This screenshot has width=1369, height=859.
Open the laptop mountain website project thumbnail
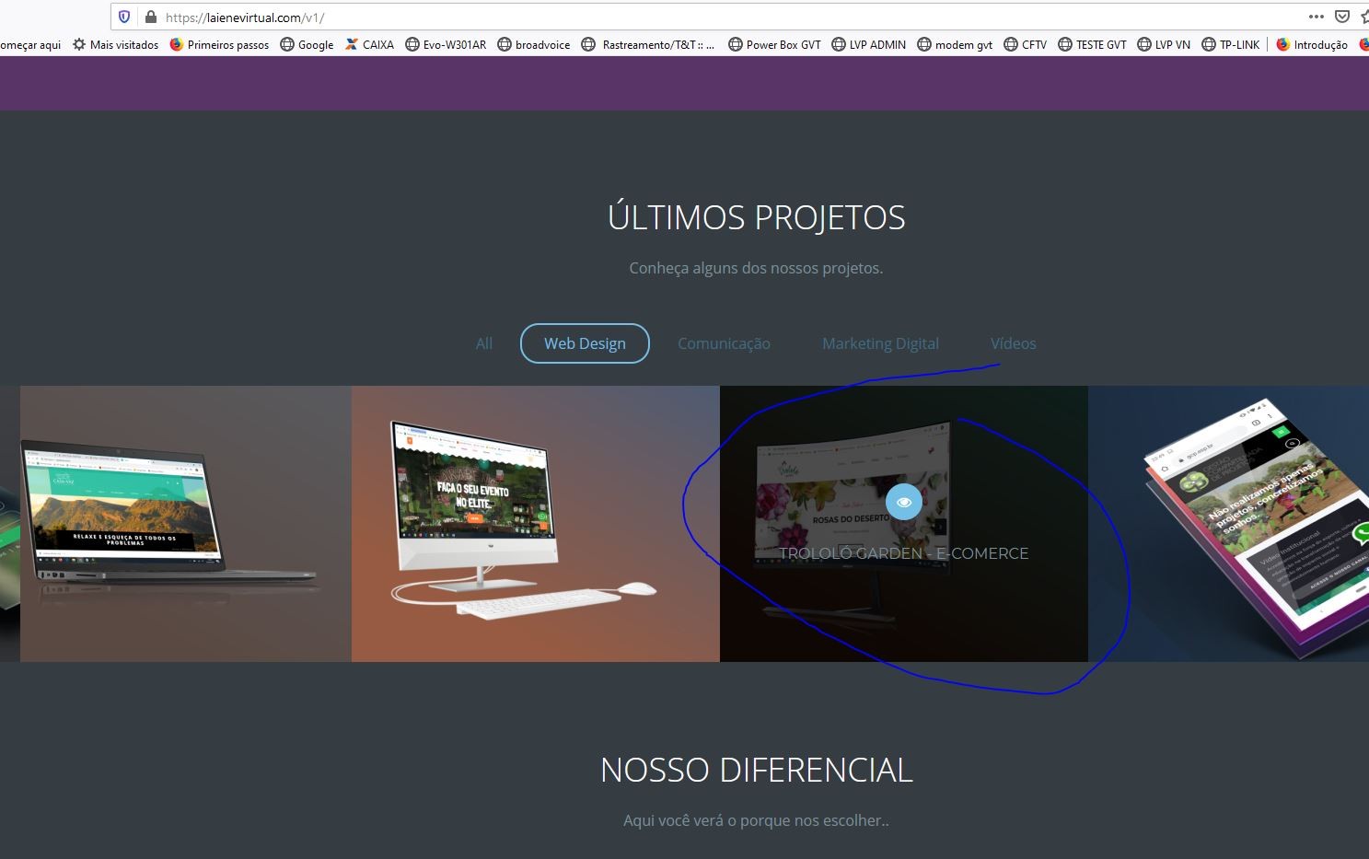point(186,524)
